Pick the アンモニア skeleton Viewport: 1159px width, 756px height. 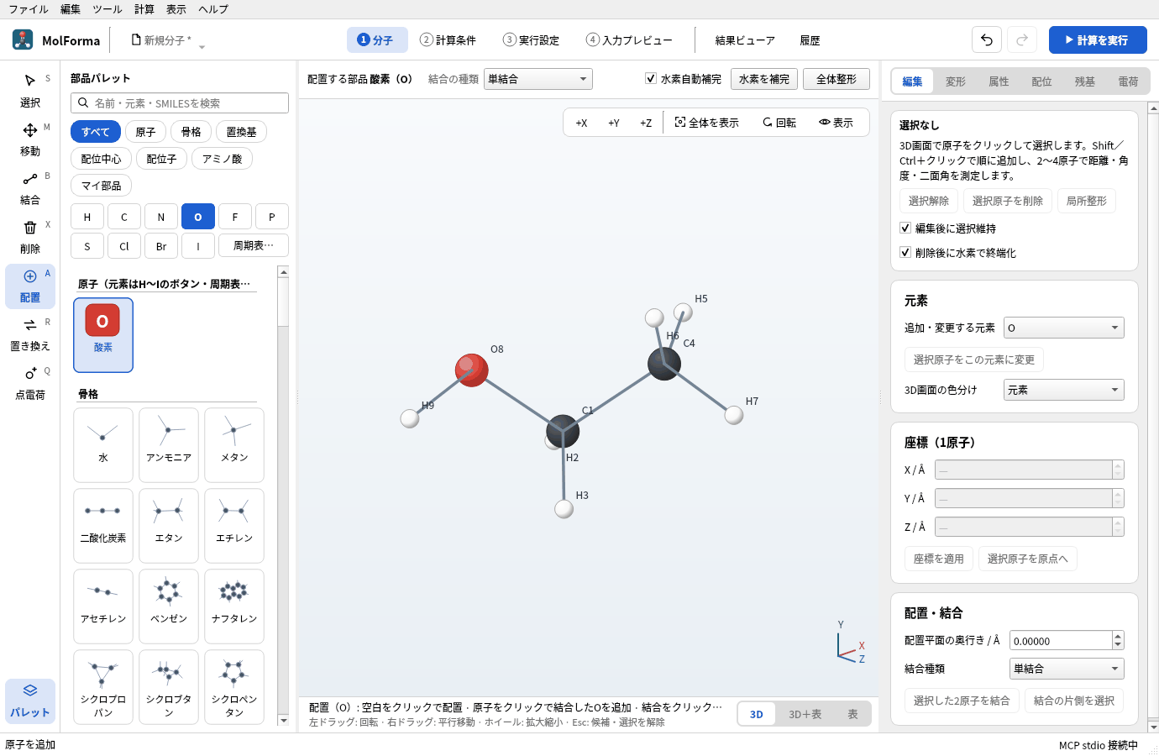pos(169,445)
